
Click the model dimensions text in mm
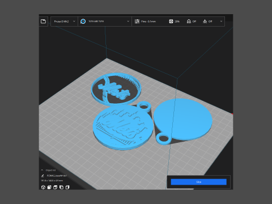pyautogui.click(x=52, y=181)
